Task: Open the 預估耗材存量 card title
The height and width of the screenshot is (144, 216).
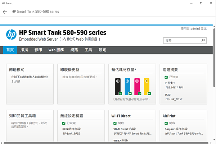Action: pyautogui.click(x=124, y=70)
